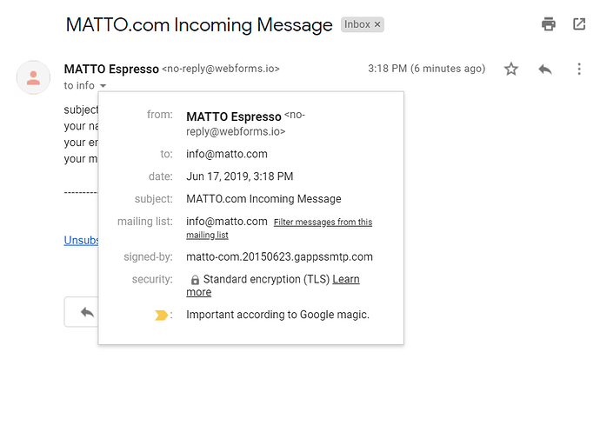This screenshot has width=600, height=432.
Task: Click the yellow importance marker icon
Action: point(161,316)
